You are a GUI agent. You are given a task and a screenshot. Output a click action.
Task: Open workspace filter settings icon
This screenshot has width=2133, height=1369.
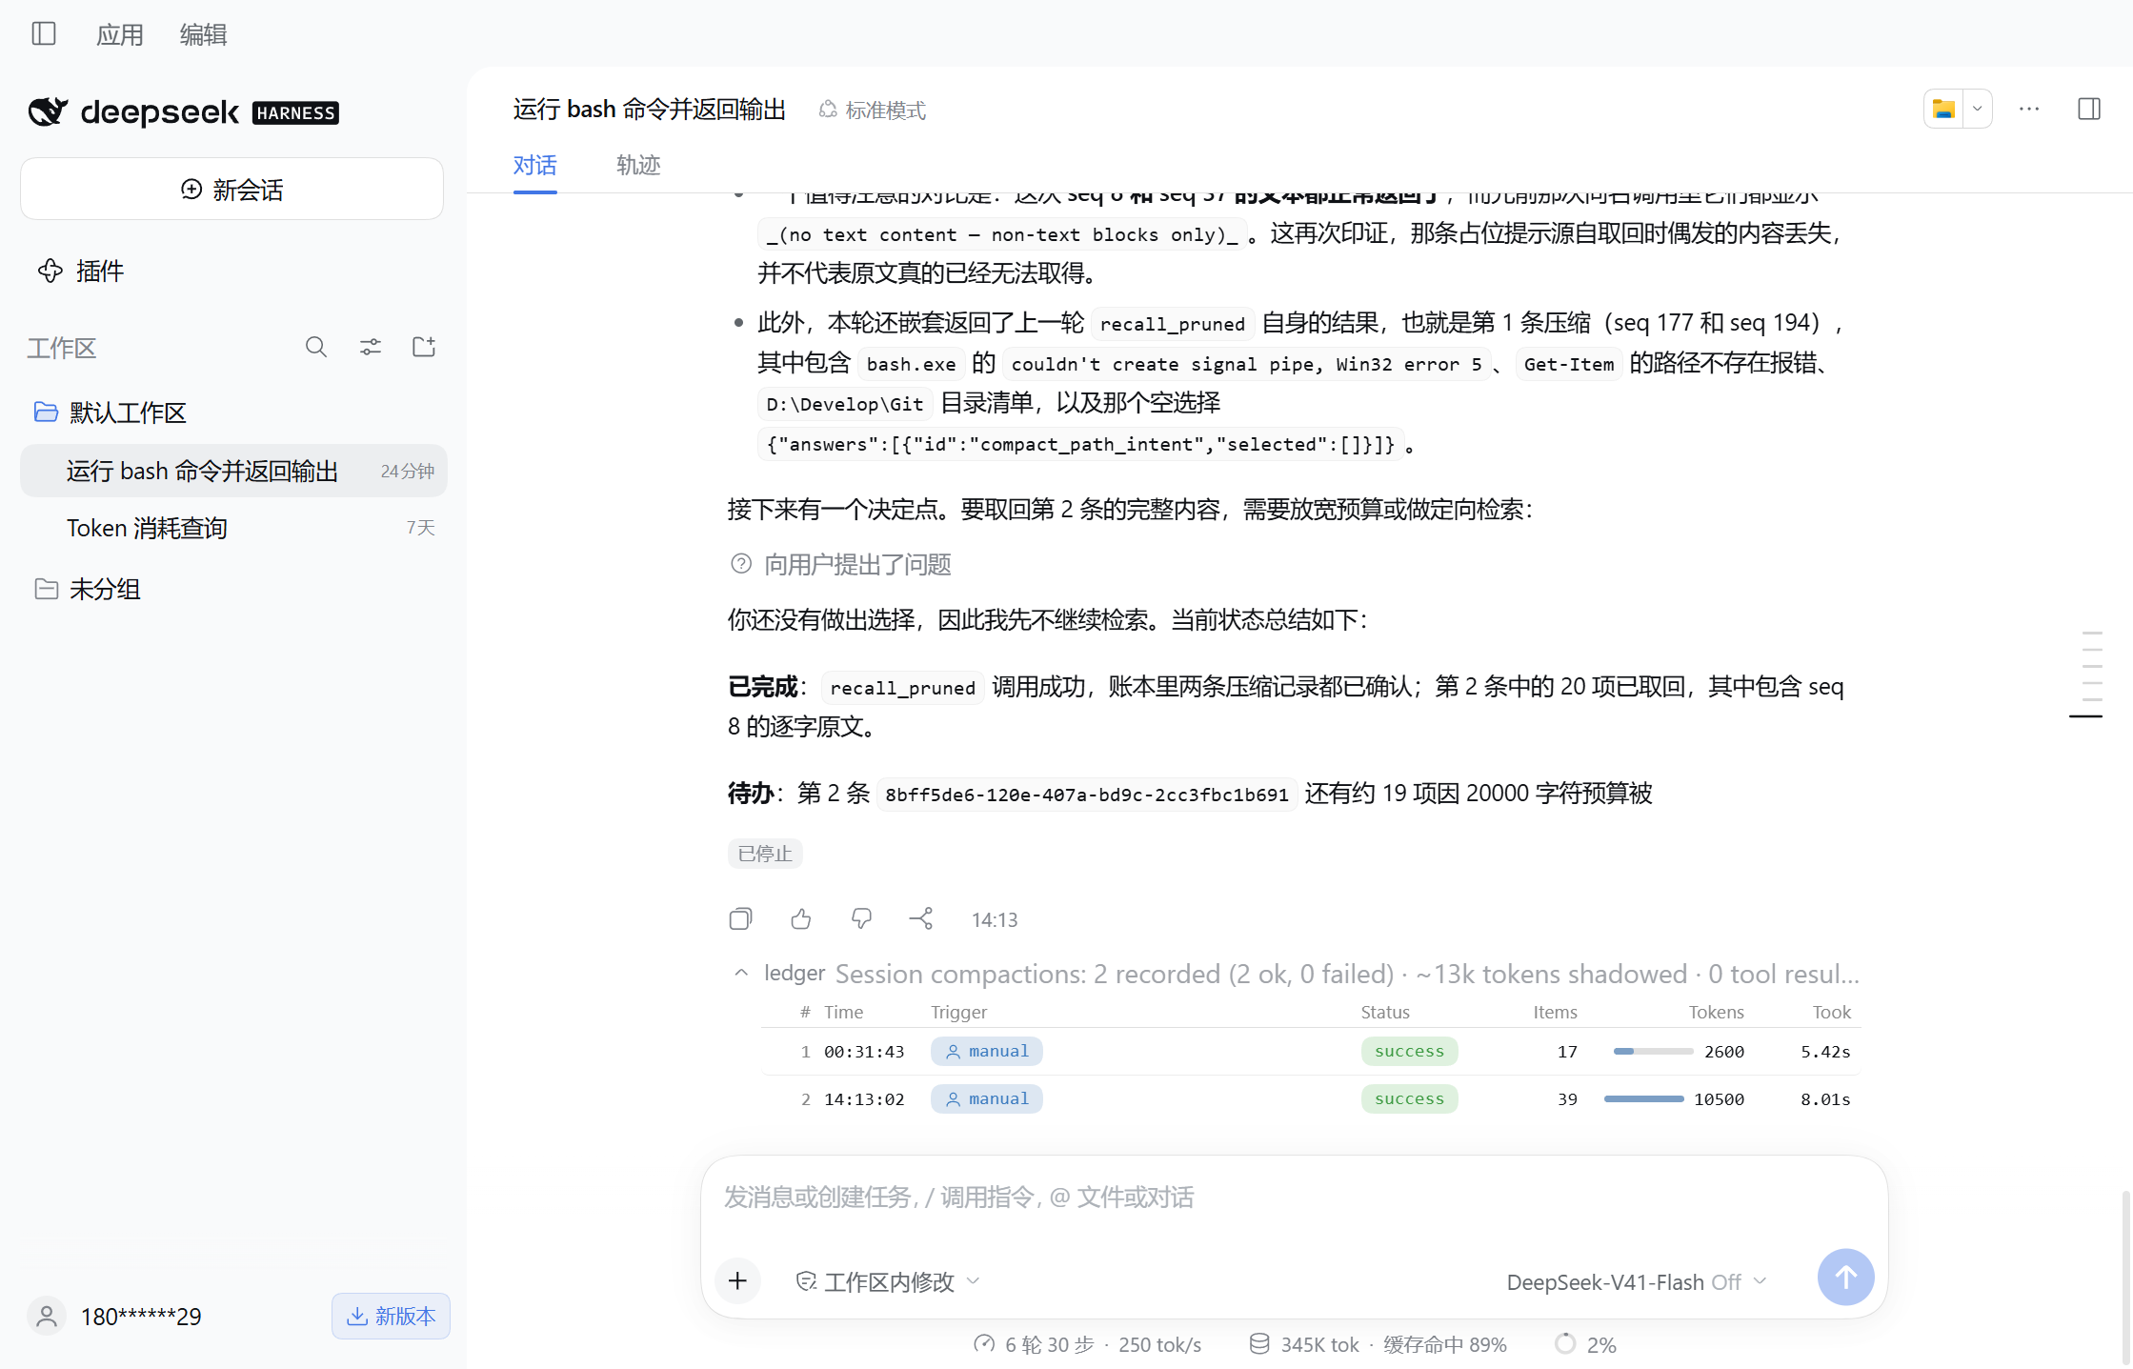(x=371, y=347)
